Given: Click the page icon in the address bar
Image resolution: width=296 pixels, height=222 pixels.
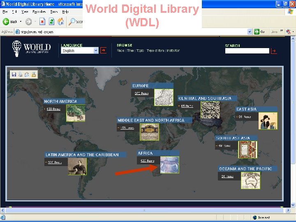Looking at the screenshot, I should click(17, 32).
